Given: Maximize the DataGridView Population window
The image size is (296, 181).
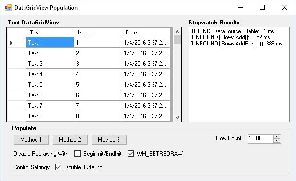Looking at the screenshot, I should [x=262, y=7].
